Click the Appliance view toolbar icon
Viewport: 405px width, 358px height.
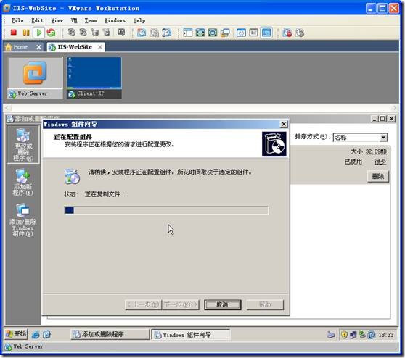pyautogui.click(x=253, y=33)
